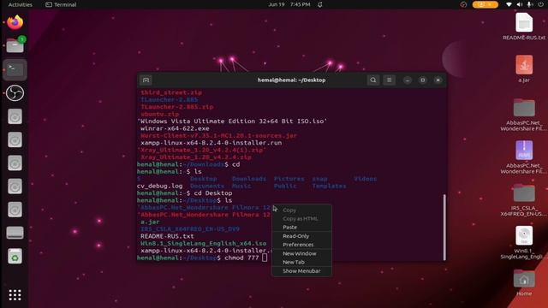Click the notification bell in top bar
Viewport: 548px width, 308px height.
(x=319, y=4)
